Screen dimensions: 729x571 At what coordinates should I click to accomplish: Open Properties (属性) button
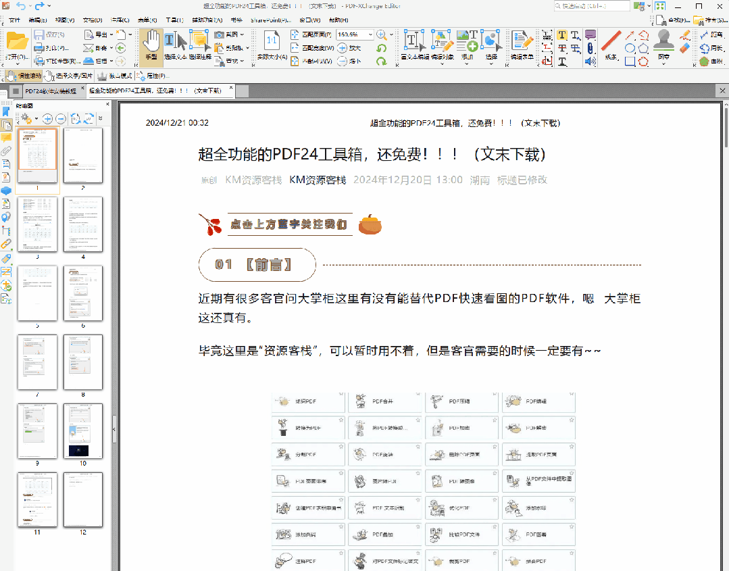(153, 75)
